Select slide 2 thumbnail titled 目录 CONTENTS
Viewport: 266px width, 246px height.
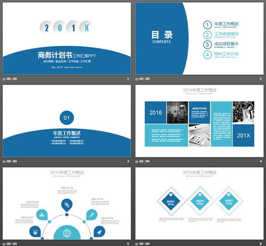(199, 38)
